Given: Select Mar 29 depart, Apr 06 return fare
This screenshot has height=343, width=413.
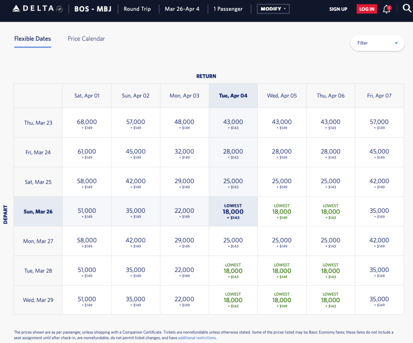Looking at the screenshot, I should (331, 300).
